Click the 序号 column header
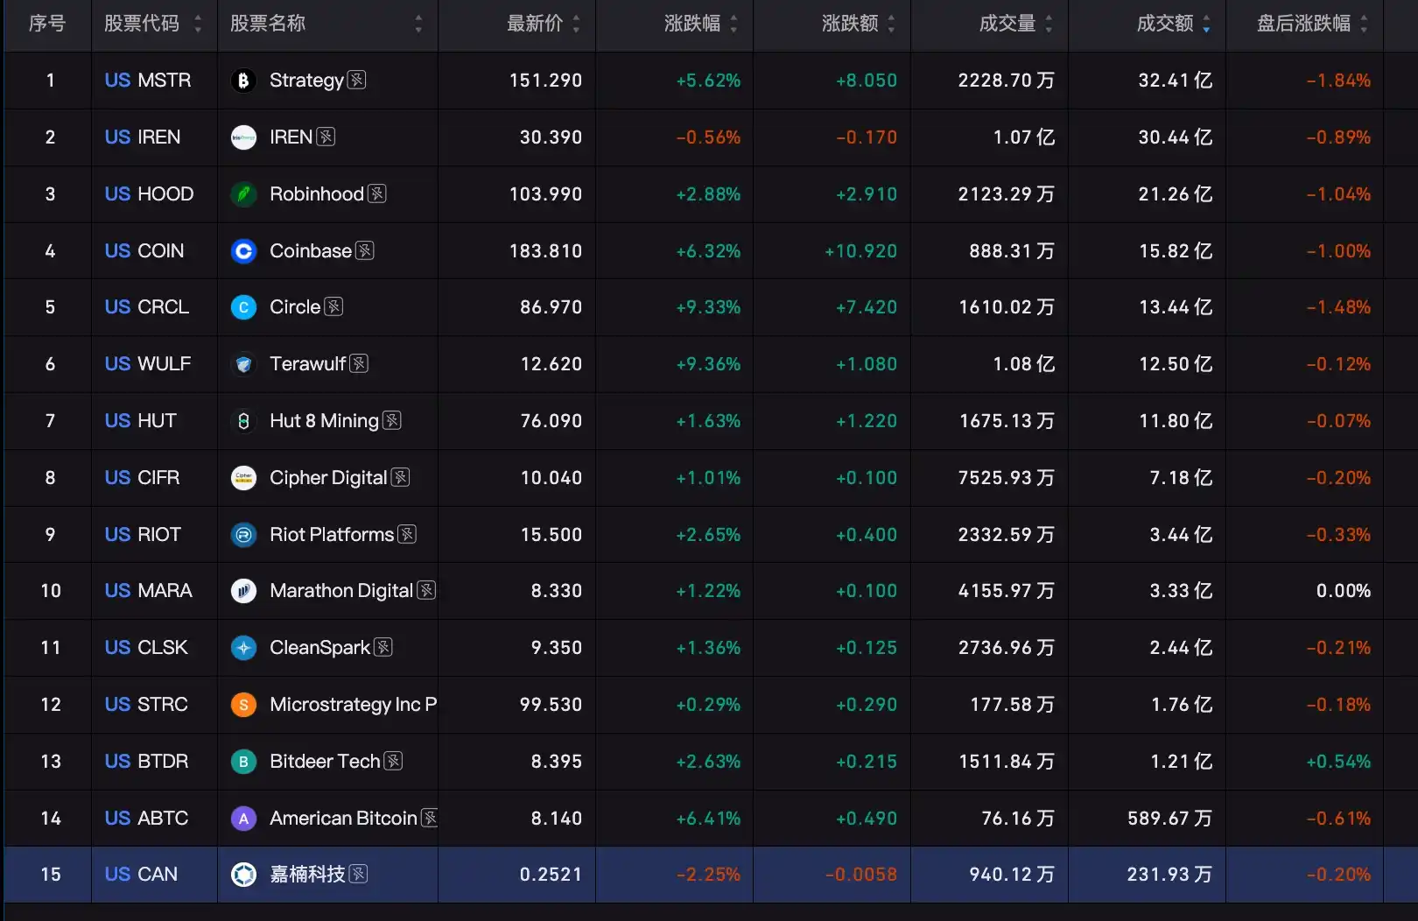This screenshot has height=921, width=1418. coord(47,24)
